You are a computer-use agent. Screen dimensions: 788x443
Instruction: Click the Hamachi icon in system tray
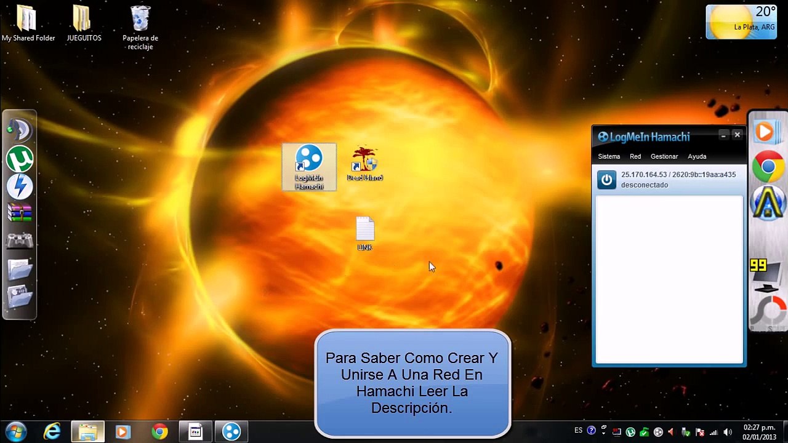coord(658,432)
